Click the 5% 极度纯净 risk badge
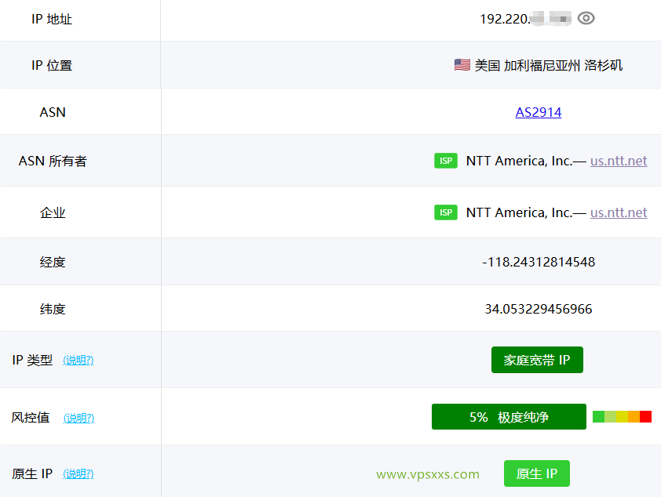661x497 pixels. pos(509,416)
